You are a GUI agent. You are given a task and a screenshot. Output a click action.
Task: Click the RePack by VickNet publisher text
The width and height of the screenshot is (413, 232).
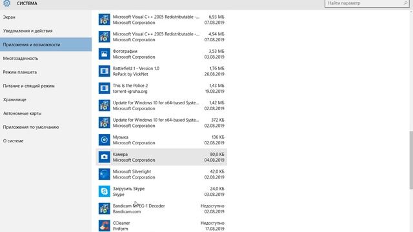coord(130,74)
